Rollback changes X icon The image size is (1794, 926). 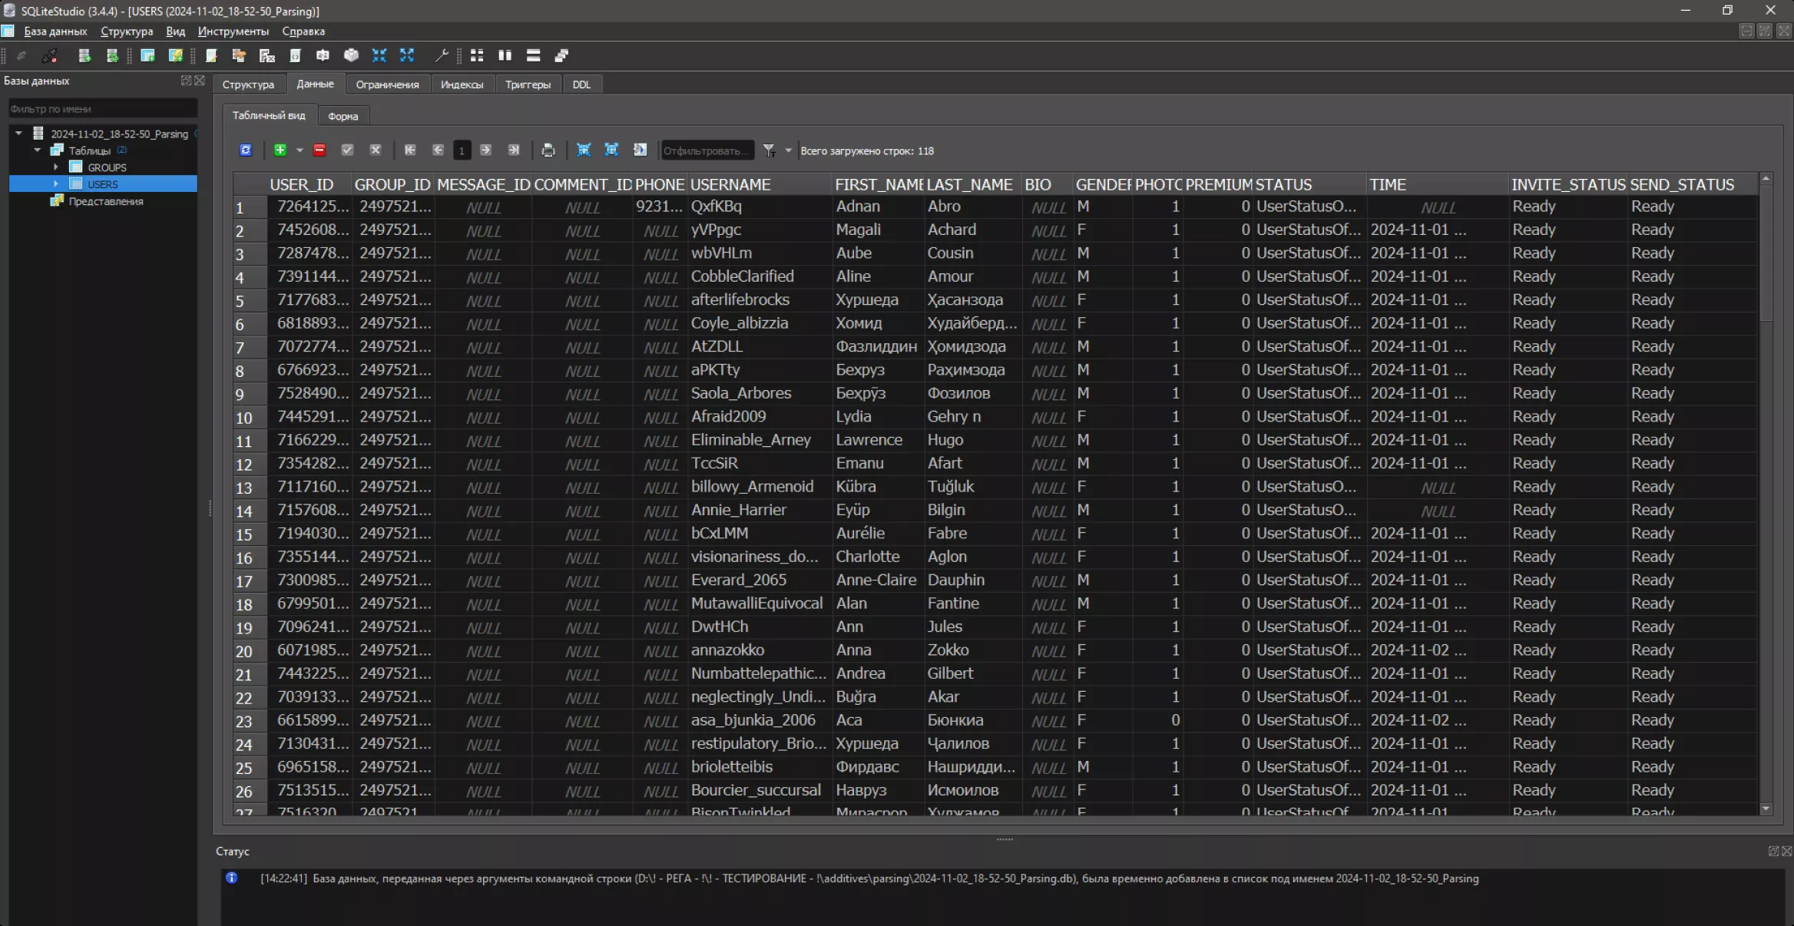point(375,150)
